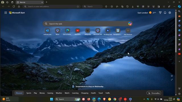Open the outlook.com shortcut
Screen dimensions: 182x102
tap(47, 32)
